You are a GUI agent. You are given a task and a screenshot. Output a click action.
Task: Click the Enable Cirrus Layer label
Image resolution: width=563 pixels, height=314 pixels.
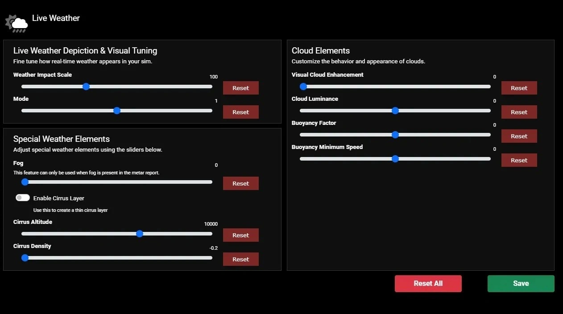coord(59,198)
